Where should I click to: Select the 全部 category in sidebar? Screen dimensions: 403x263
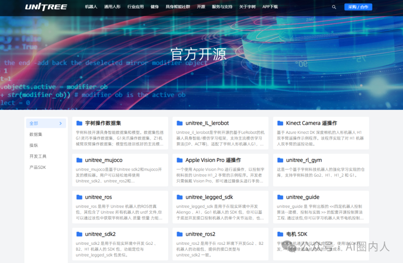pyautogui.click(x=46, y=123)
